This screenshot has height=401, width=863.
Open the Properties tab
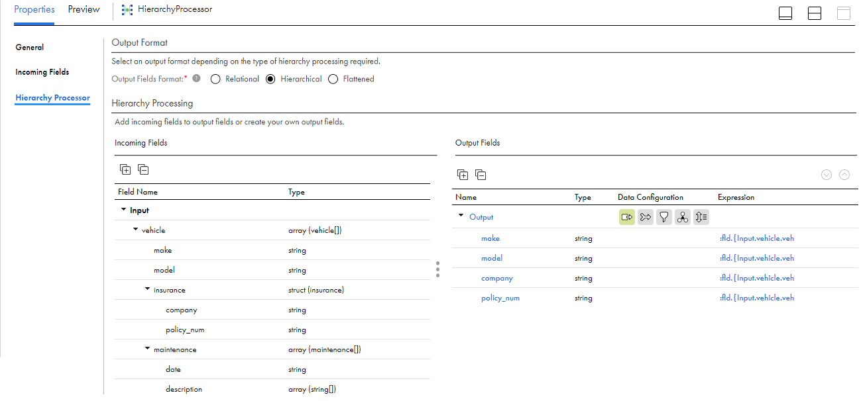pyautogui.click(x=34, y=10)
